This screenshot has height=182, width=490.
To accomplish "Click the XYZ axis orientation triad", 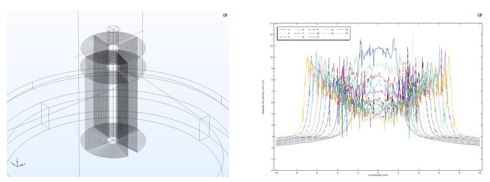I will coord(18,163).
